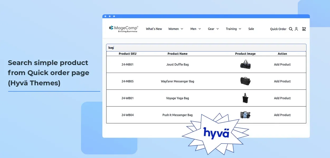Click the "Product Name" column header

point(177,54)
